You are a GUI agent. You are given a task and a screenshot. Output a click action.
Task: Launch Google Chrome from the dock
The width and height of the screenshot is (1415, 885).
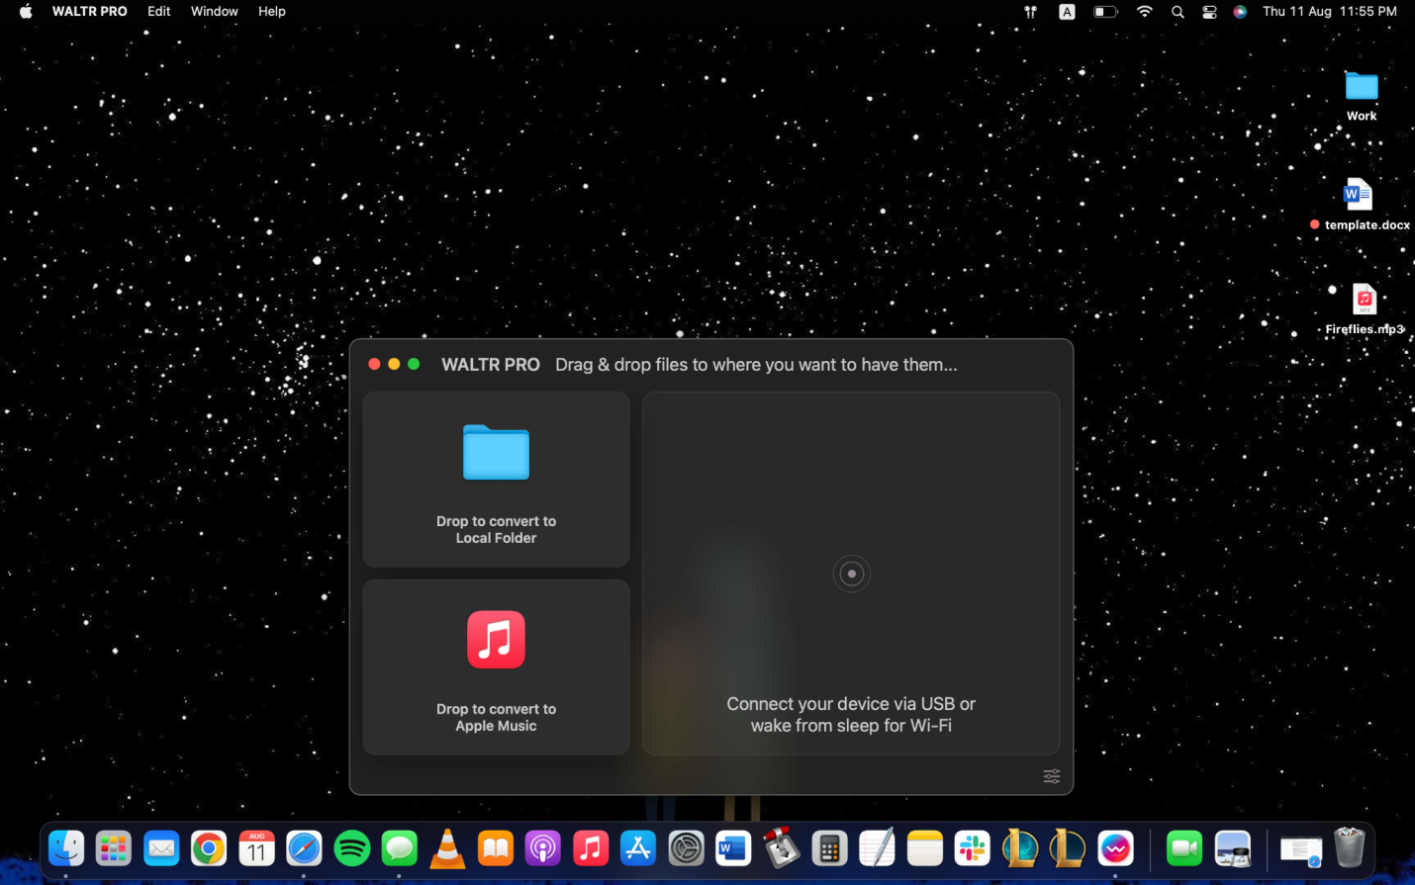pyautogui.click(x=209, y=848)
